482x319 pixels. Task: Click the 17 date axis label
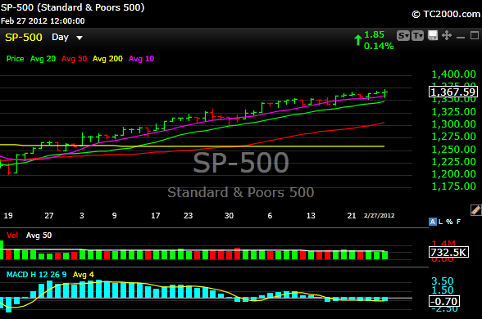point(156,216)
